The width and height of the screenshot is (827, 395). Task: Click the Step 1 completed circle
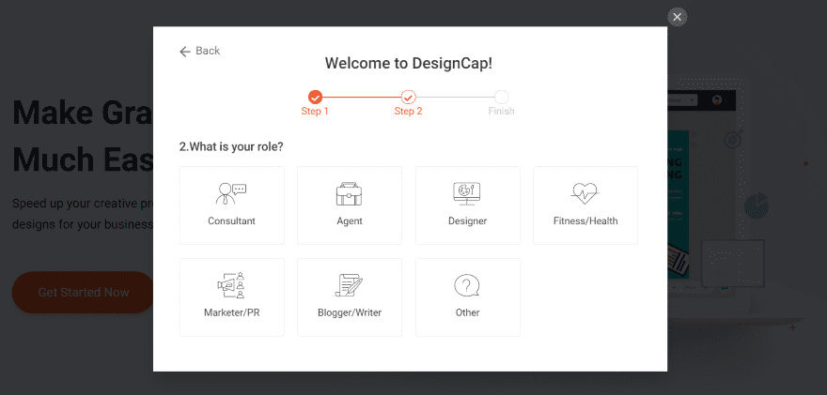[315, 97]
